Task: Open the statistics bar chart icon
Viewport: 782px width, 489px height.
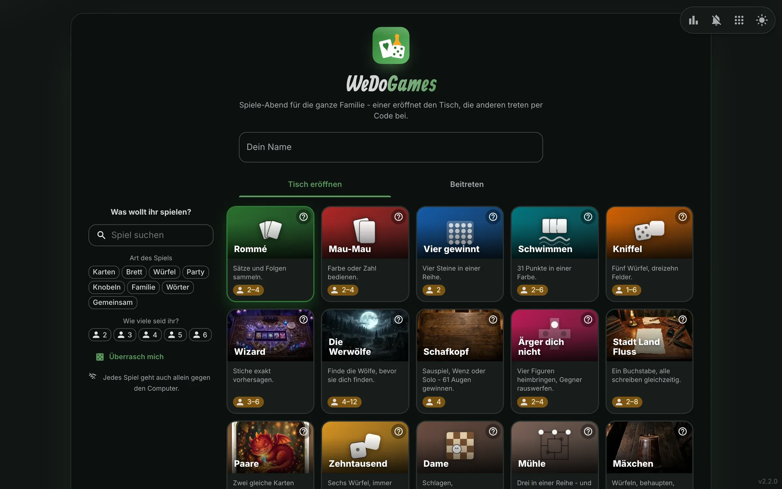Action: [x=693, y=20]
